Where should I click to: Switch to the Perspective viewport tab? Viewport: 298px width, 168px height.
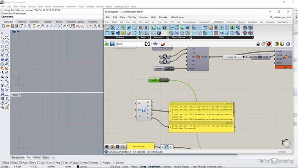tap(18, 157)
